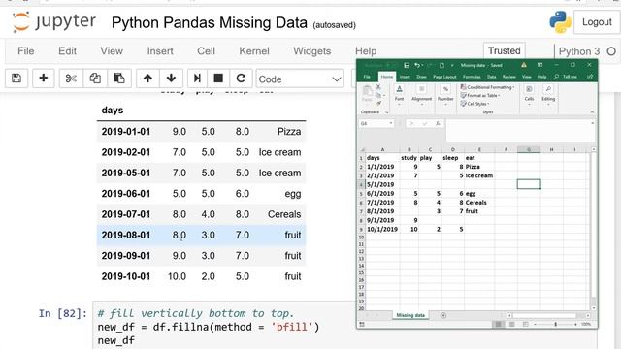Restart the kernel with the circular arrow
621x349 pixels.
tap(241, 79)
